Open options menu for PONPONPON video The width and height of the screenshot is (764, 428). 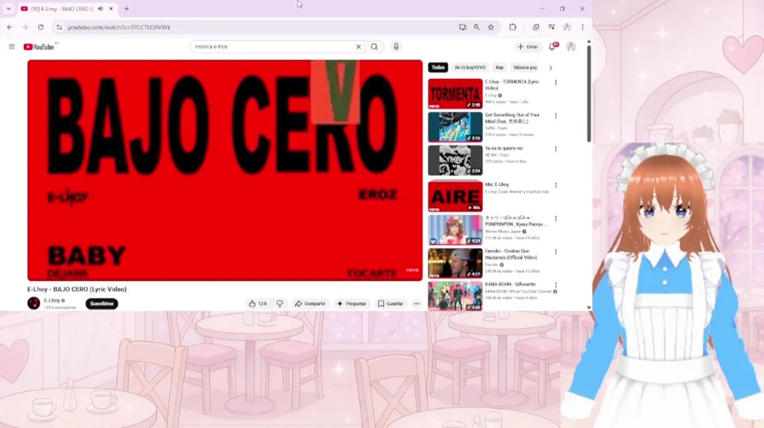(556, 219)
